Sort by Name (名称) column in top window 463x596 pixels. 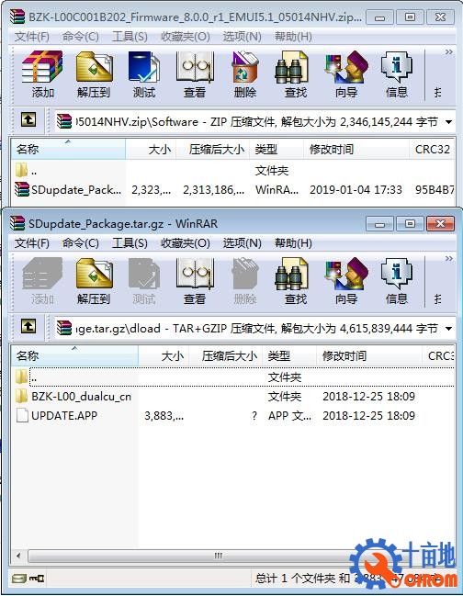point(68,150)
